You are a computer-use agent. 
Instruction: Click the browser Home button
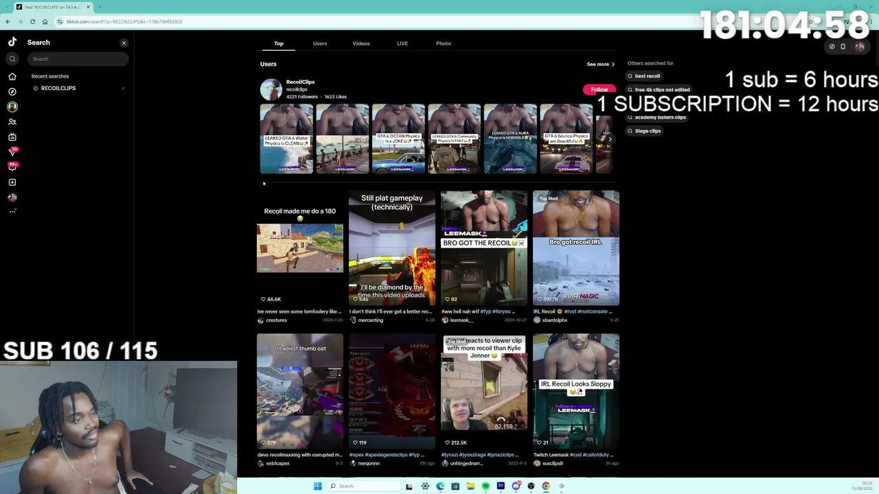45,21
